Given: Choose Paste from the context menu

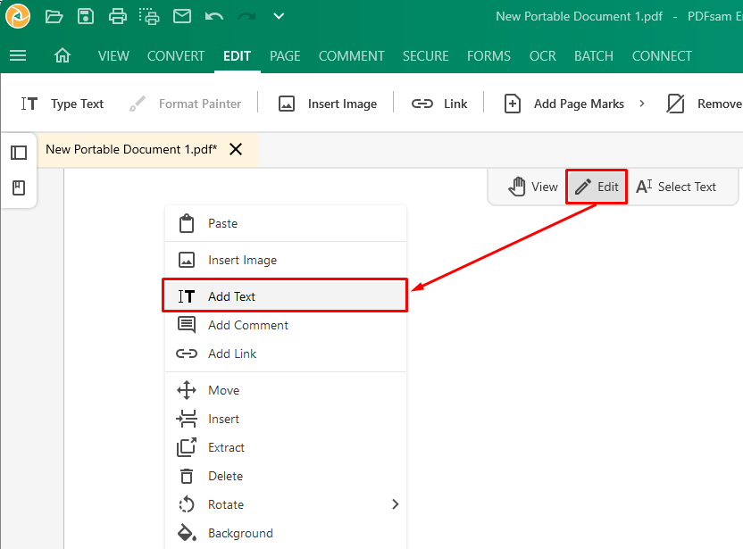Looking at the screenshot, I should click(286, 223).
